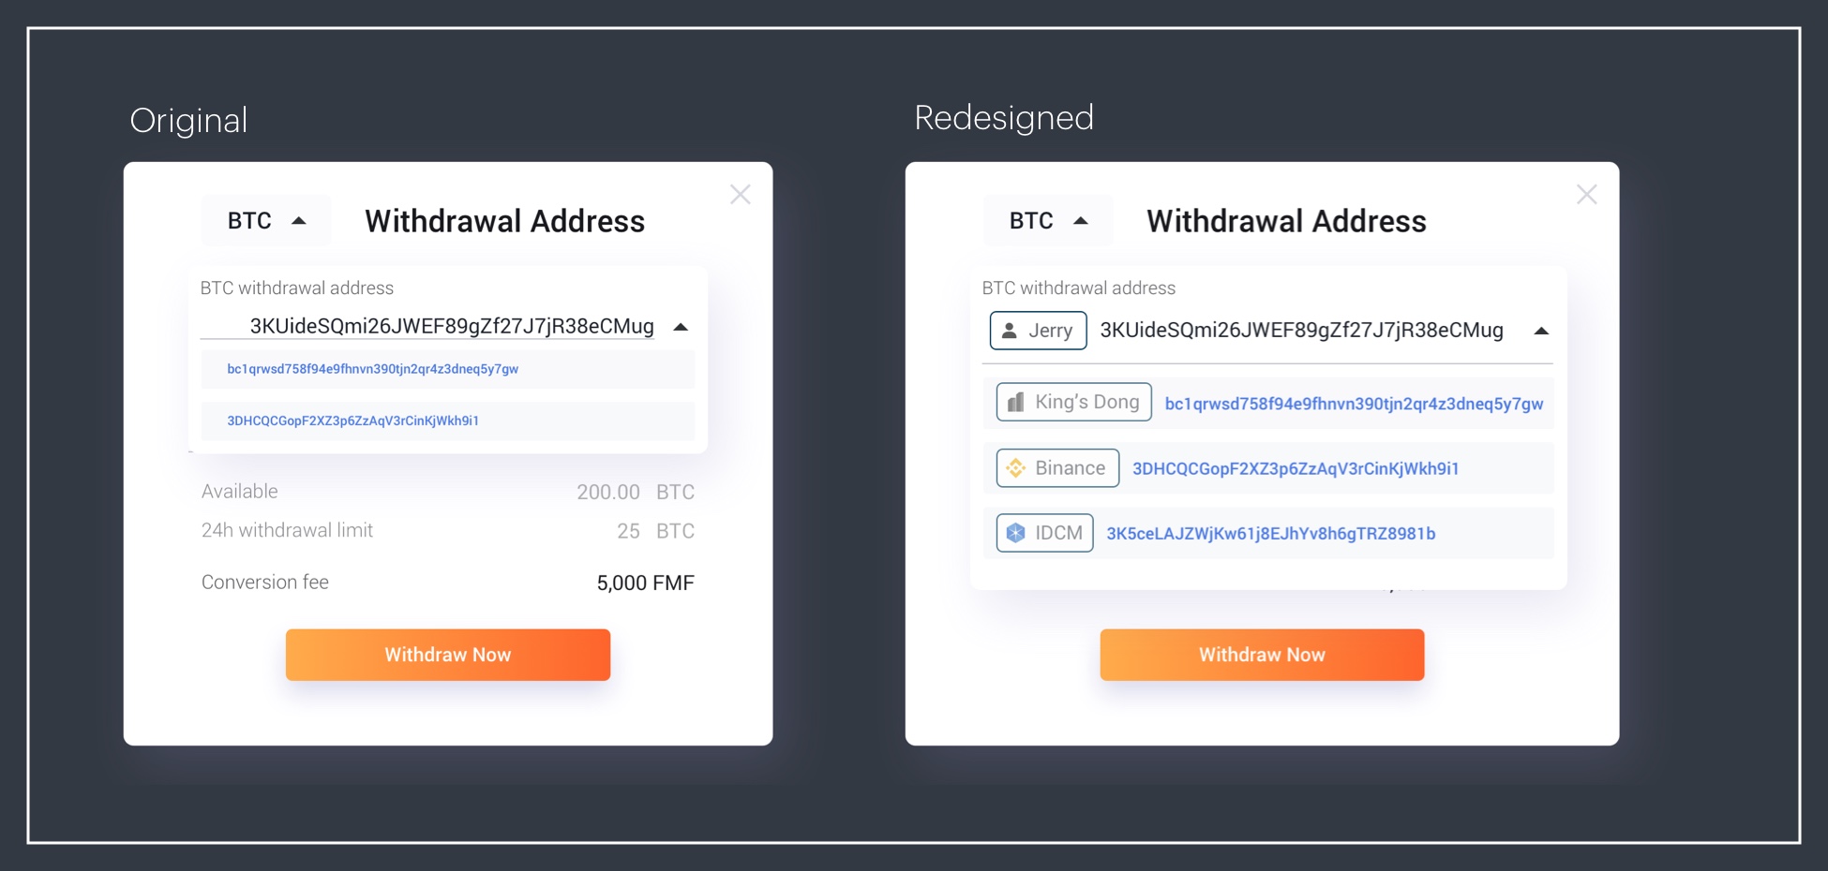The image size is (1828, 871).
Task: Click the IDCM hexagon logo icon
Action: click(1015, 533)
